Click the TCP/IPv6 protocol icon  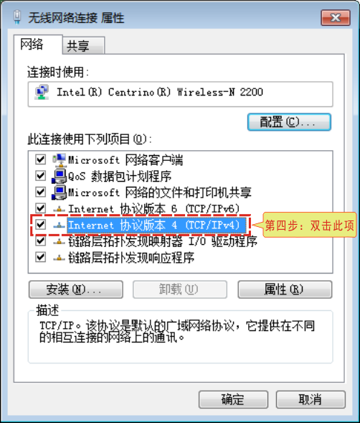click(60, 209)
